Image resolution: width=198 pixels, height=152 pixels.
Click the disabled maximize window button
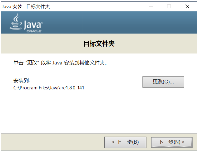(169, 6)
